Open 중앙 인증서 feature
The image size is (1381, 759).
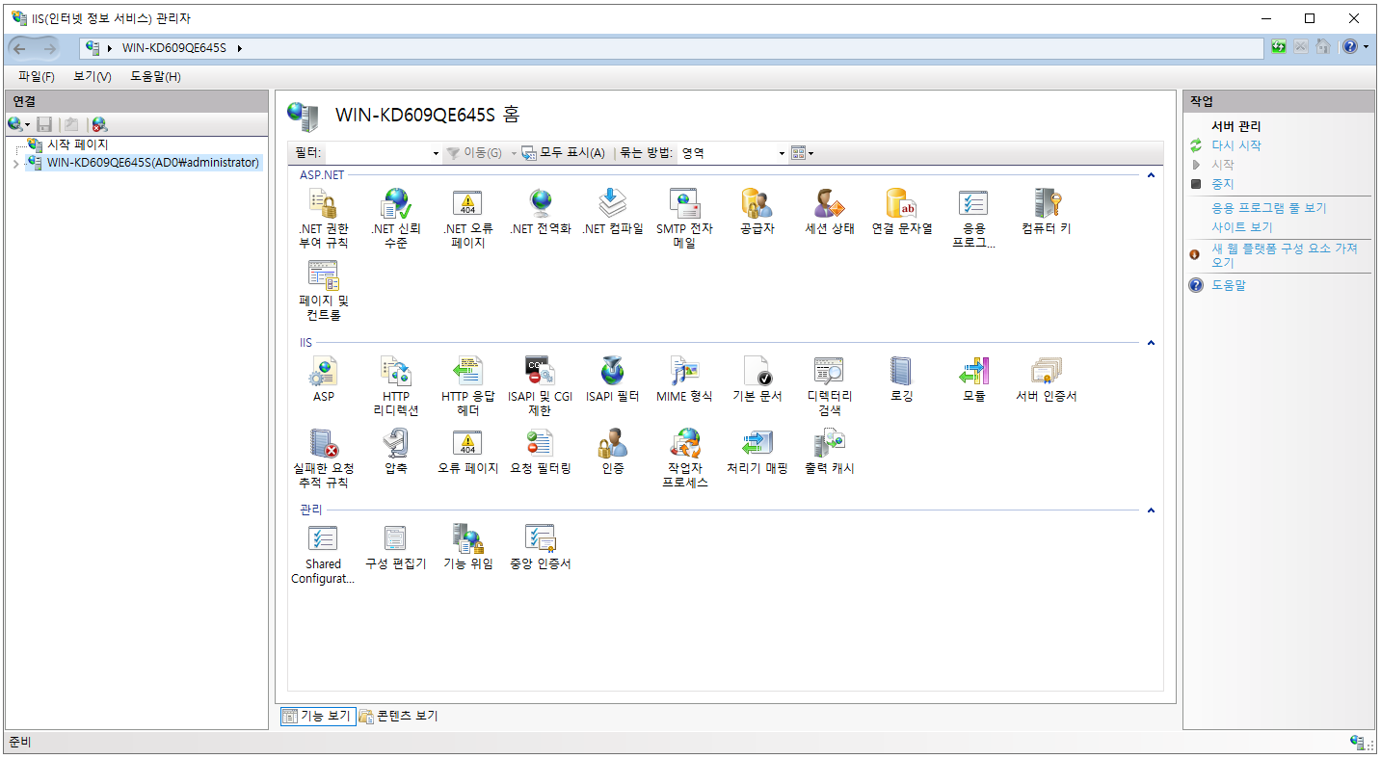541,548
